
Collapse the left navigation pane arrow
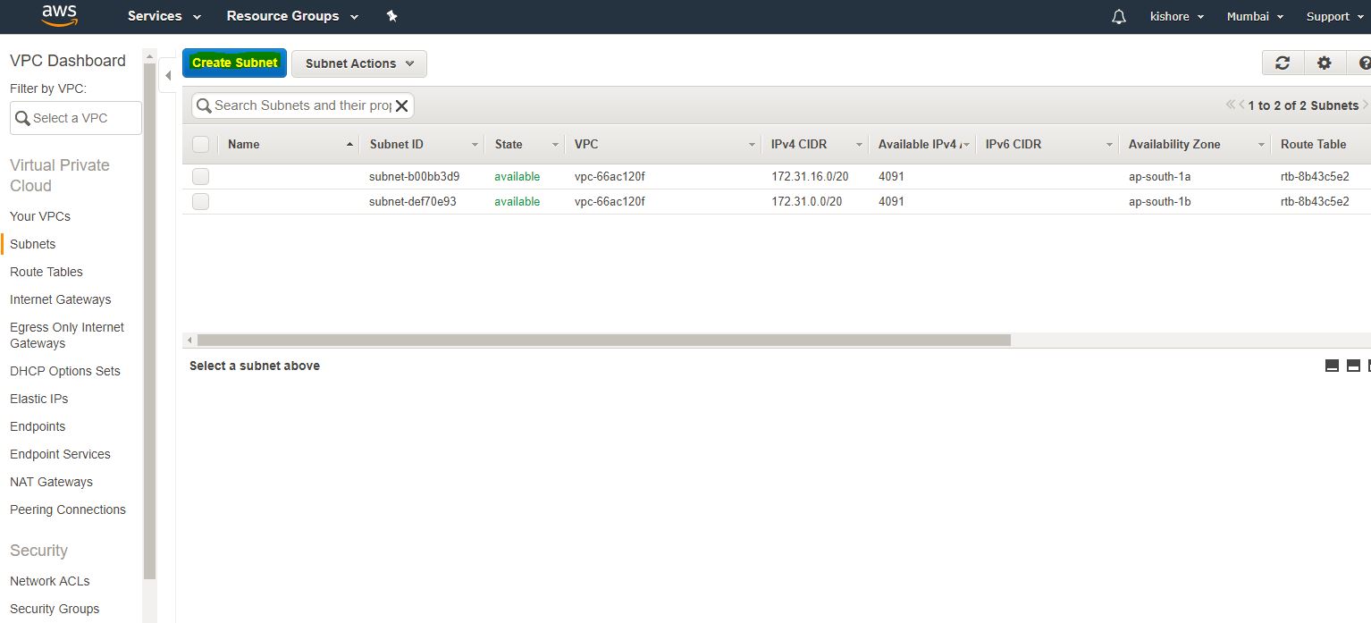168,76
